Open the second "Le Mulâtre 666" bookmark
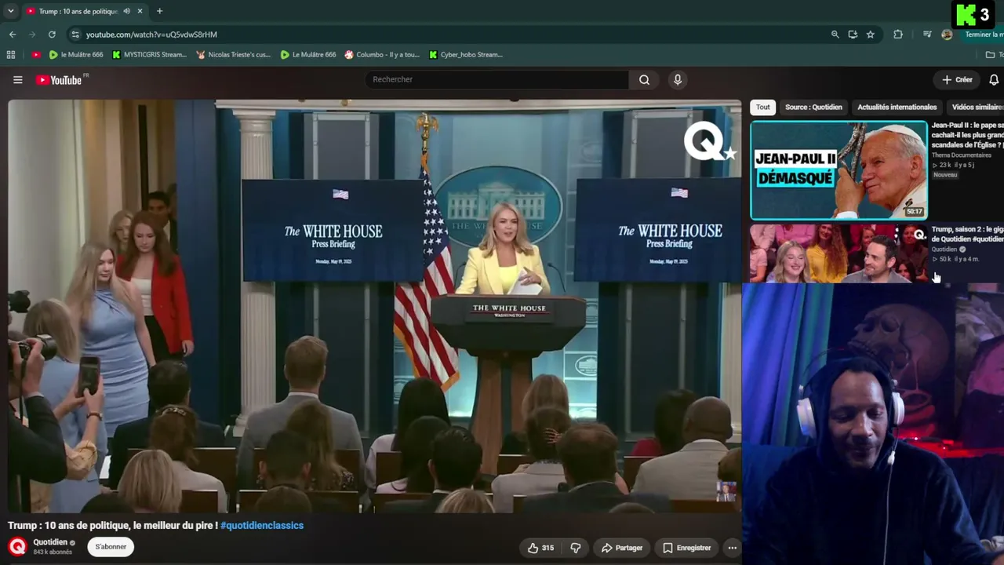The width and height of the screenshot is (1004, 565). pos(307,55)
